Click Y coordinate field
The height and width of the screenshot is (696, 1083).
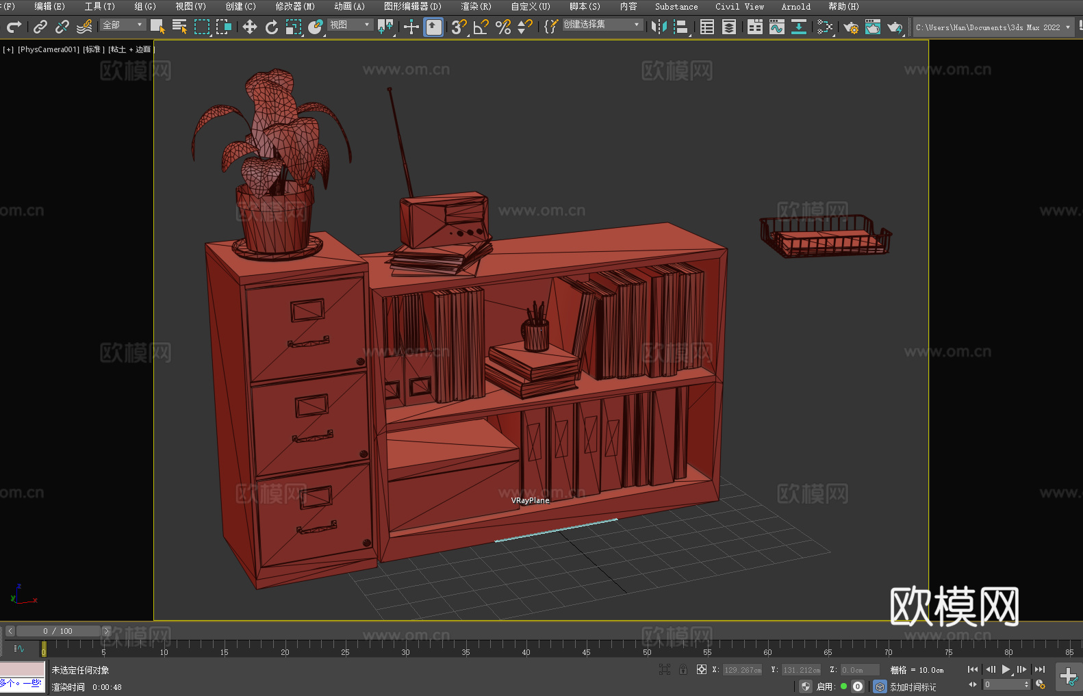coord(801,670)
